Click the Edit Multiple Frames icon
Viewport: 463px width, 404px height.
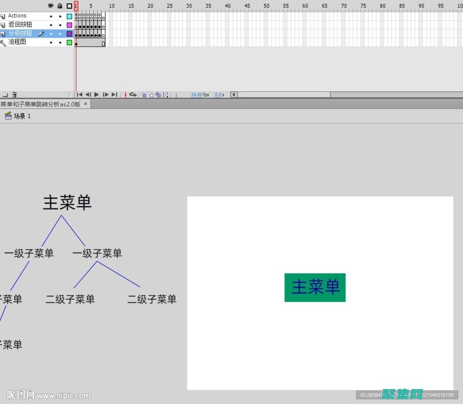[158, 95]
